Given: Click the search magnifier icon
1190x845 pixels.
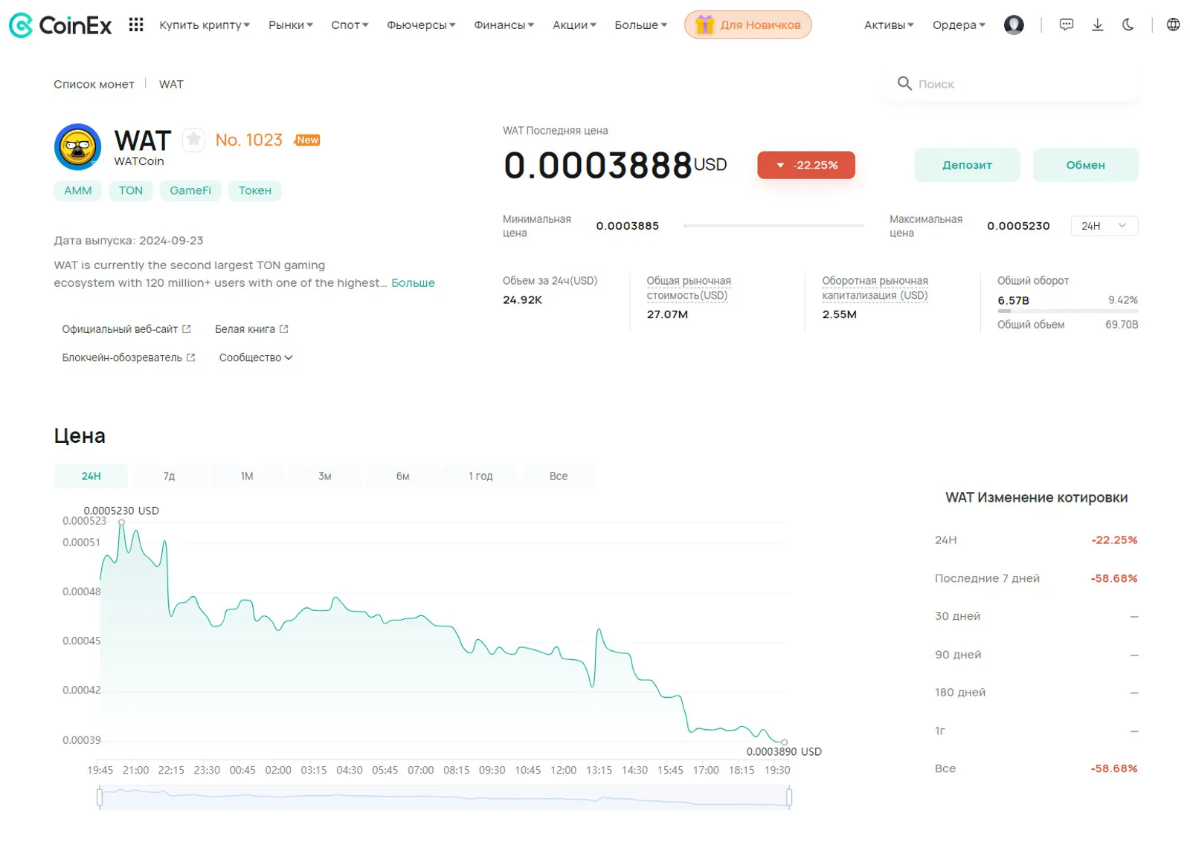Looking at the screenshot, I should pyautogui.click(x=904, y=83).
